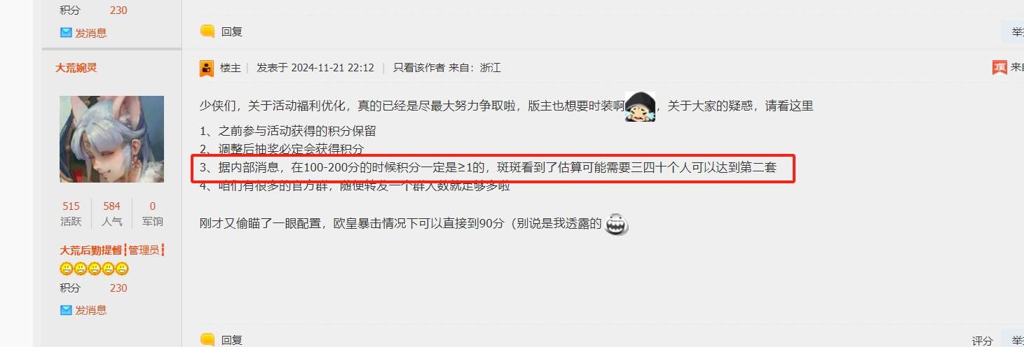Image resolution: width=1024 pixels, height=347 pixels.
Task: Click the row of yellow smiley rank icons
Action: click(x=94, y=269)
